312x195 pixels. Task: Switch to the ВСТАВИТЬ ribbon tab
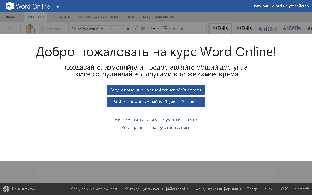[x=61, y=17]
